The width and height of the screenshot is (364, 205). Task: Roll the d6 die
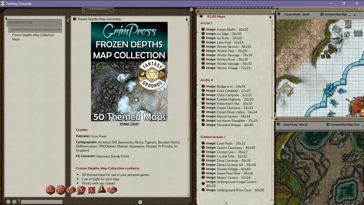tap(91, 190)
